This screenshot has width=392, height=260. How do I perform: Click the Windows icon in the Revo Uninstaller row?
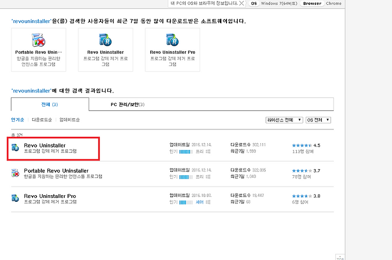point(208,151)
